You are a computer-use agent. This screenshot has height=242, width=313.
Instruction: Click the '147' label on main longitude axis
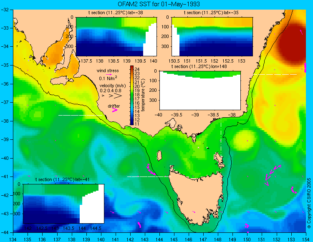[x=203, y=239]
